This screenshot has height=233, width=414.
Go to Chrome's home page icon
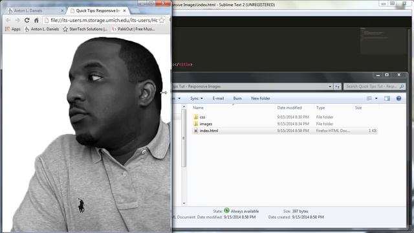(x=36, y=20)
